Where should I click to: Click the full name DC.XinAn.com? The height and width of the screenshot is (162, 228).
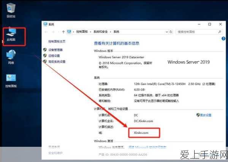tap(143, 121)
